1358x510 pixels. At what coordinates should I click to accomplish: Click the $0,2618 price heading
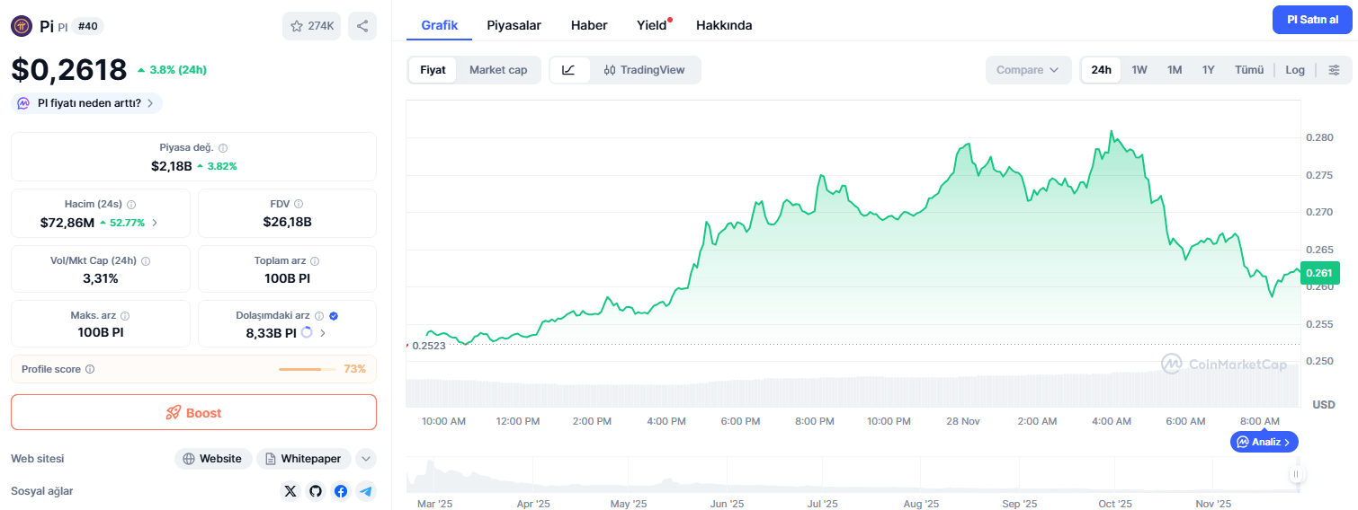pyautogui.click(x=69, y=69)
